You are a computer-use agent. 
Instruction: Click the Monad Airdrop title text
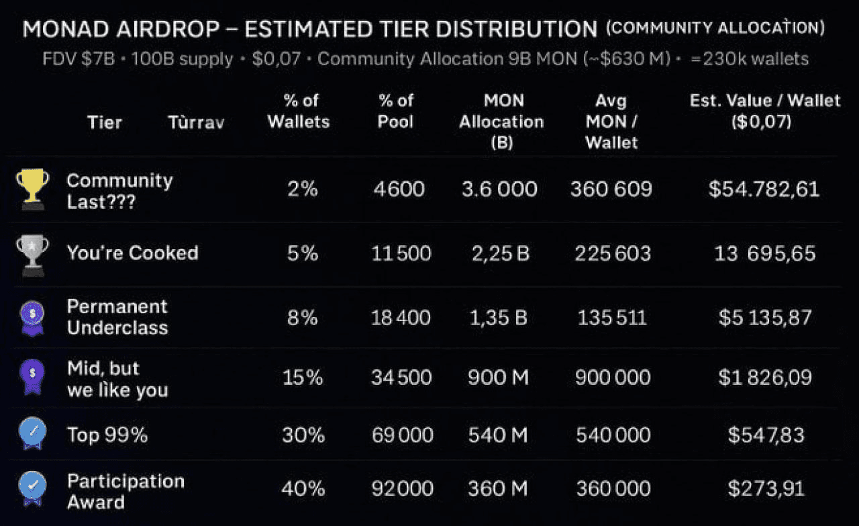pyautogui.click(x=309, y=30)
